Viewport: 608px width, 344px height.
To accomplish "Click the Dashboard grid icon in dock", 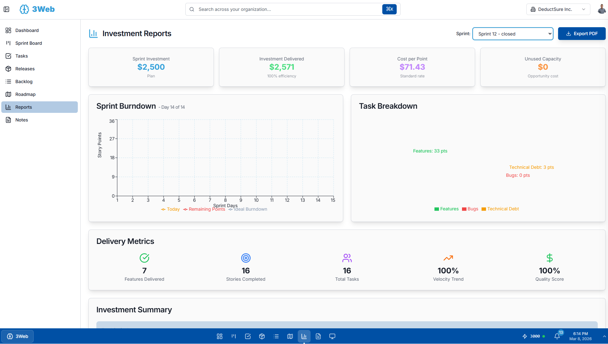I will [220, 336].
